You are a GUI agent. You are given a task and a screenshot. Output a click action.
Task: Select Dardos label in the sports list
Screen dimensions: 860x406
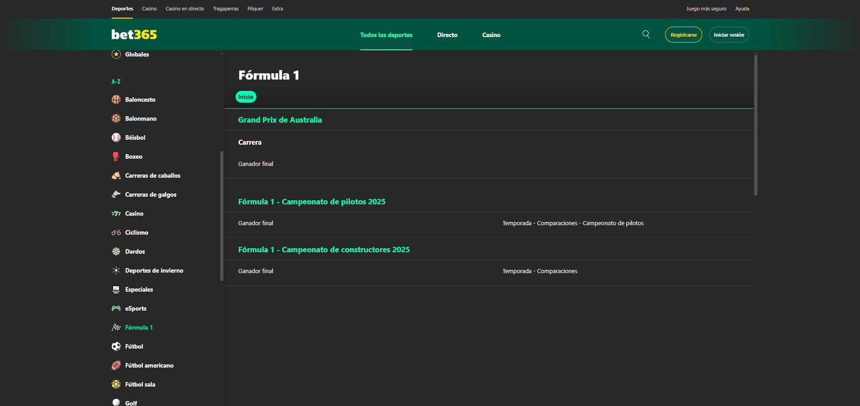(135, 251)
